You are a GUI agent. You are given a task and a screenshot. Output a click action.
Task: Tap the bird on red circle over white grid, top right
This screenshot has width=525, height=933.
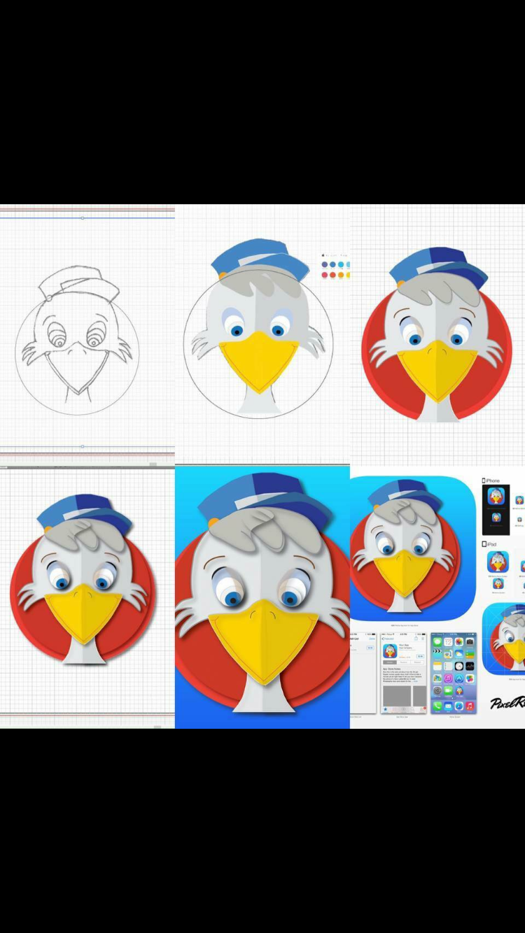point(437,334)
